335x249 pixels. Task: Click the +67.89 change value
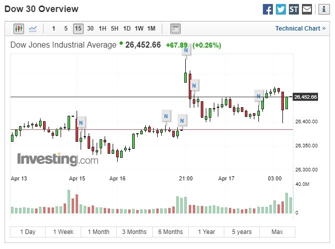[177, 45]
